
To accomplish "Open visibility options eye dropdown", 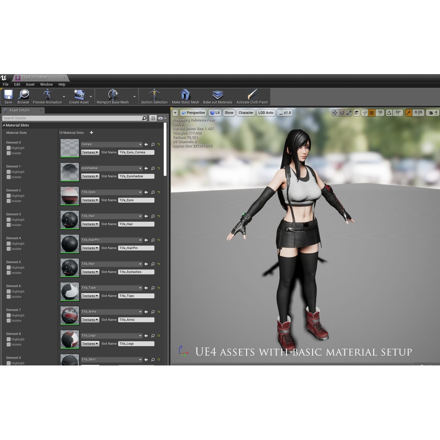I will click(162, 118).
